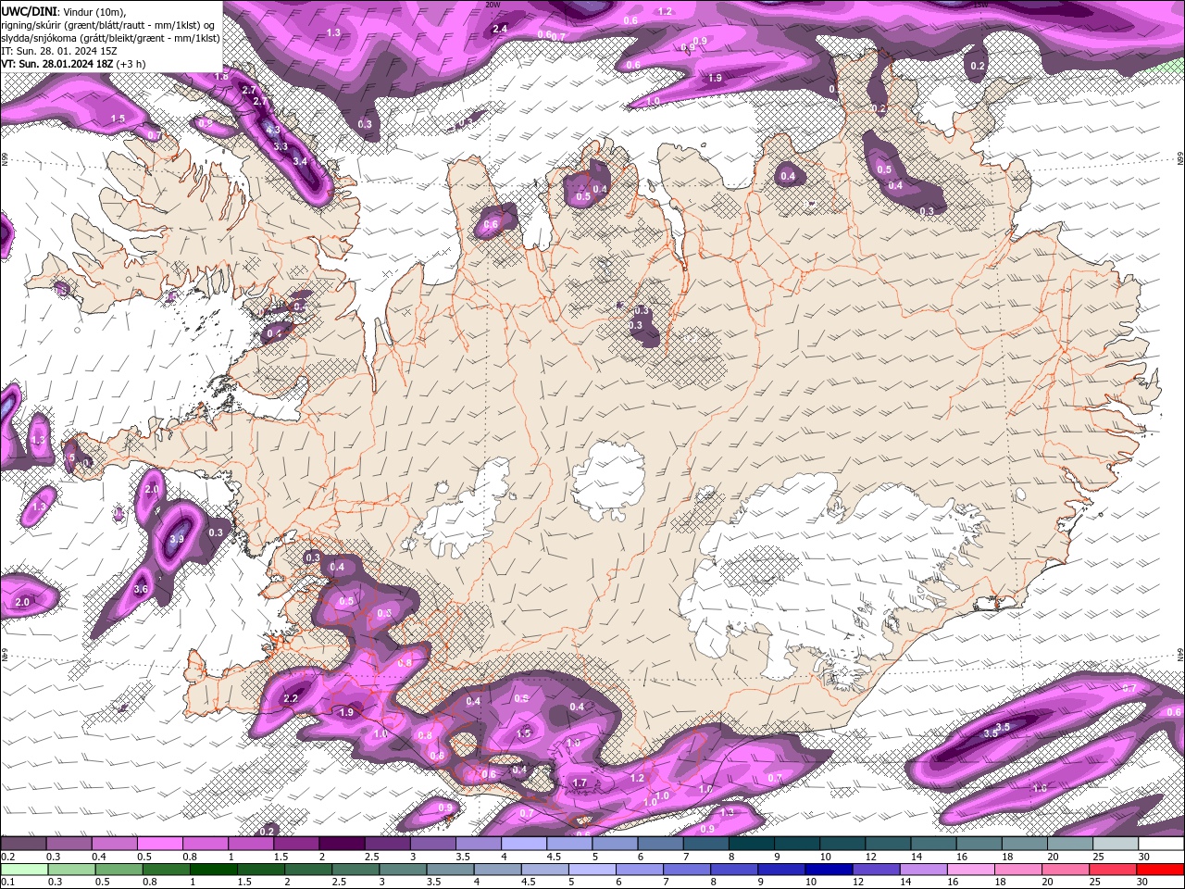Click the '12' label on the rain scale row

[858, 882]
